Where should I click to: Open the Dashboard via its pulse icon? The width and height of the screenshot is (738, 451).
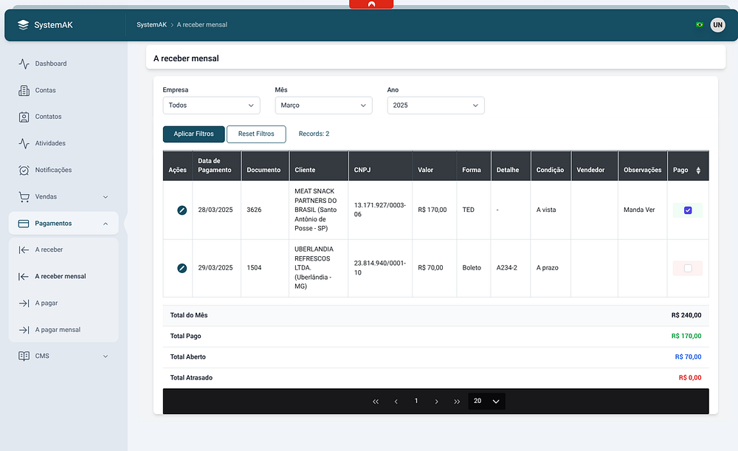tap(24, 63)
